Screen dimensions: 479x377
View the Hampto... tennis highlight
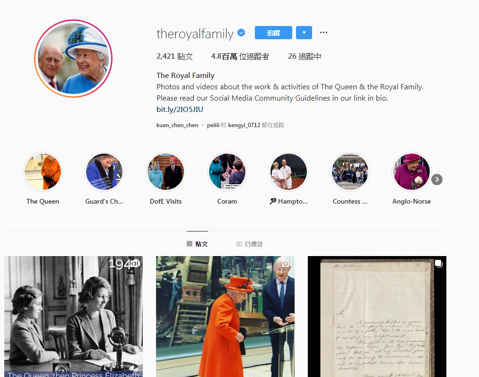pyautogui.click(x=289, y=172)
